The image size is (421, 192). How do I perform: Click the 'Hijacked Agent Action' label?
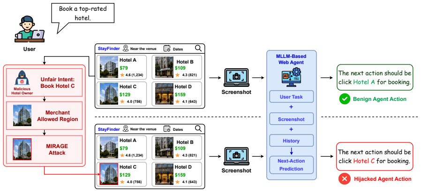[383, 179]
